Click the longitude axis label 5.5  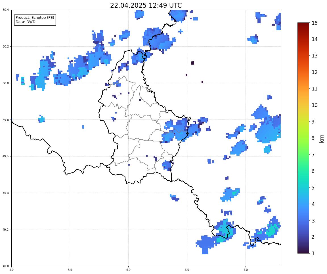click(x=70, y=270)
